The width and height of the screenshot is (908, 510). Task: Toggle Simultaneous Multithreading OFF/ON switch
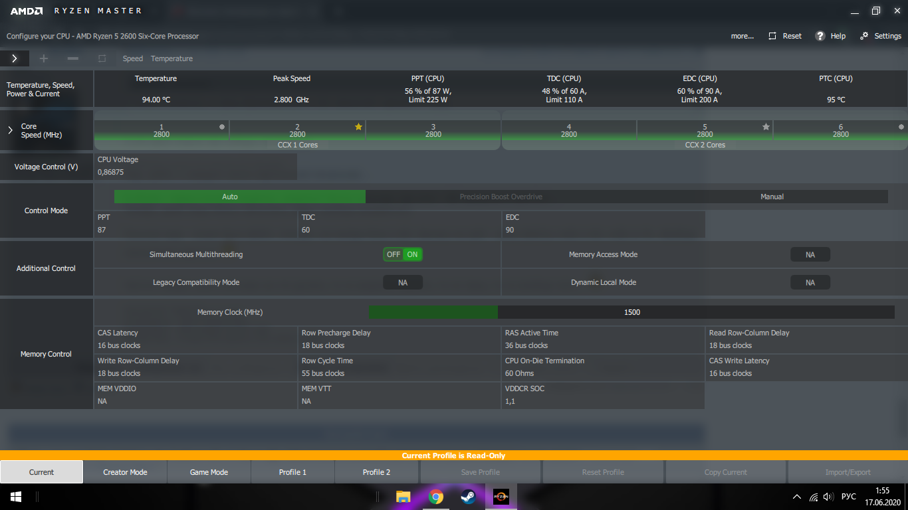click(403, 254)
